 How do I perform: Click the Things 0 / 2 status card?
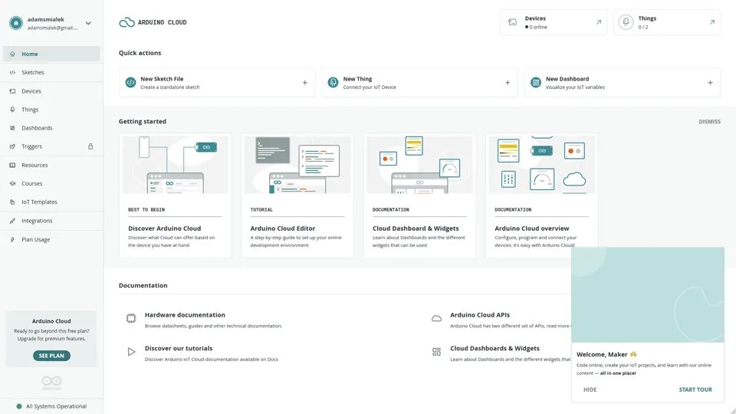pos(666,22)
